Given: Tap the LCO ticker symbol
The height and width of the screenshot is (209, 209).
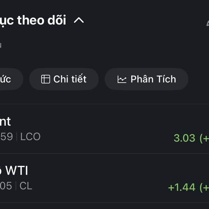Looking at the screenshot, I should pyautogui.click(x=30, y=137).
